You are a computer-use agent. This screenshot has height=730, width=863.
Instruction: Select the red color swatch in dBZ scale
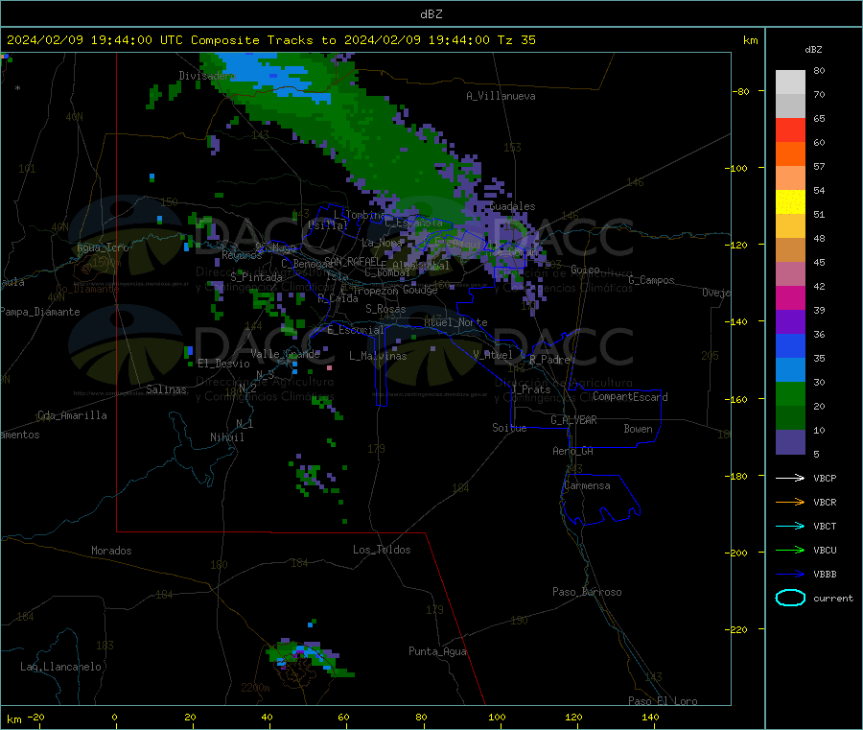790,130
